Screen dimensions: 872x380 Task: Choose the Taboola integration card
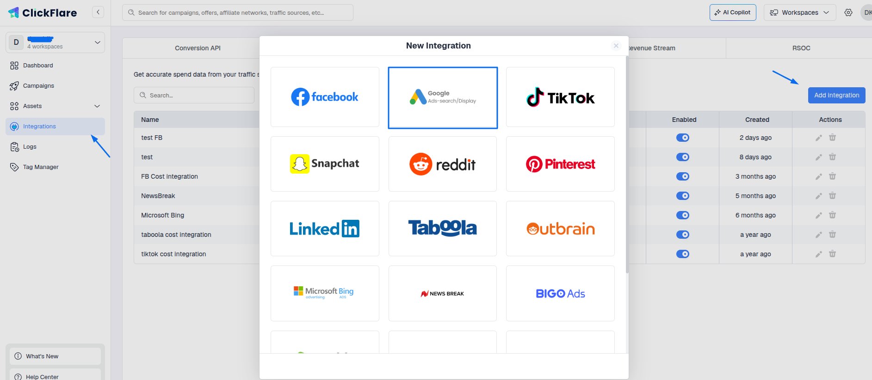(x=443, y=229)
